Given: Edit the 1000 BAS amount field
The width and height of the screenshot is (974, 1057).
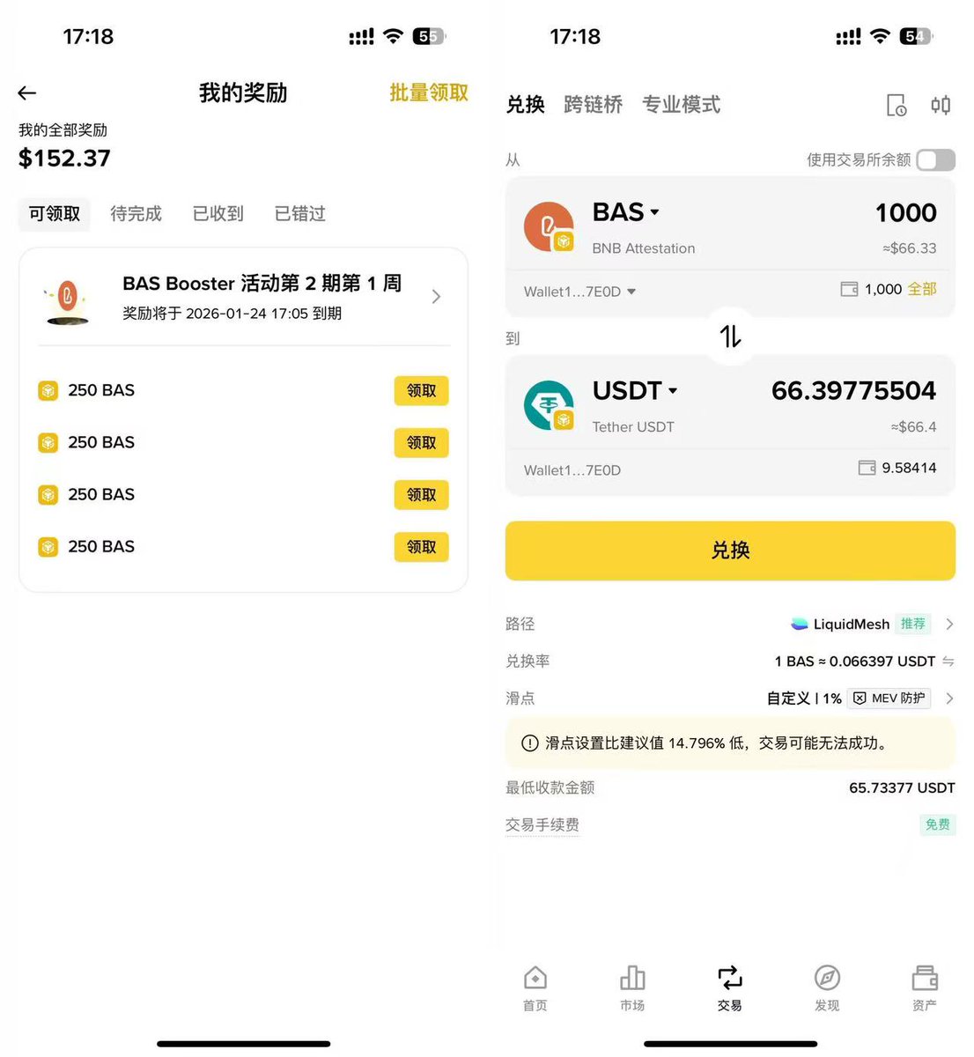Looking at the screenshot, I should tap(905, 212).
